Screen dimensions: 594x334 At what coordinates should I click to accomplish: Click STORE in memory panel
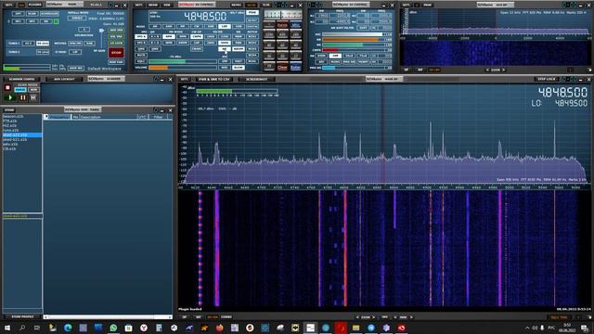[9, 110]
